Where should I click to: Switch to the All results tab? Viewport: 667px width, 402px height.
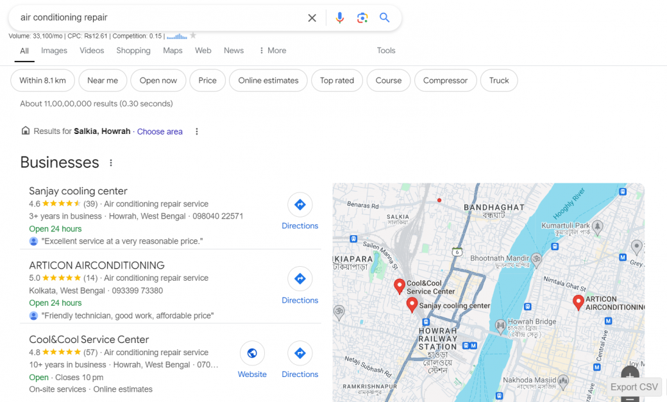click(24, 51)
